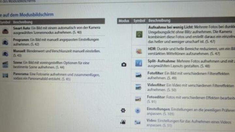235x132 pixels.
Task: Click the Symbol header in right table
Action: point(139,21)
